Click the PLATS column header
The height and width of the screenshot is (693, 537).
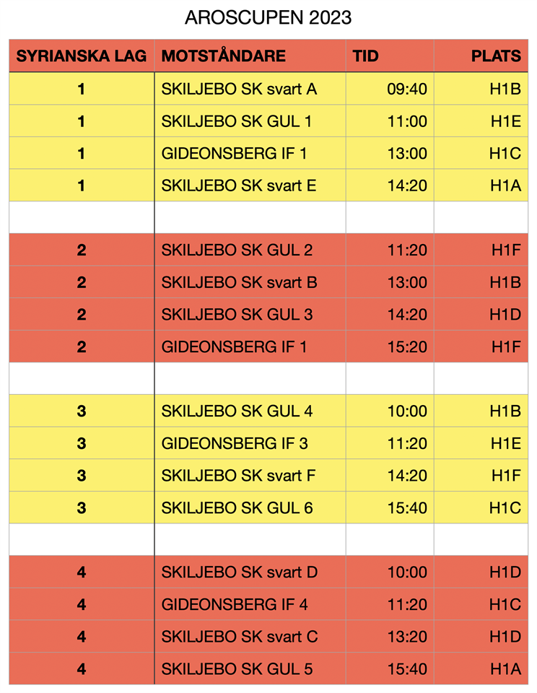click(496, 56)
